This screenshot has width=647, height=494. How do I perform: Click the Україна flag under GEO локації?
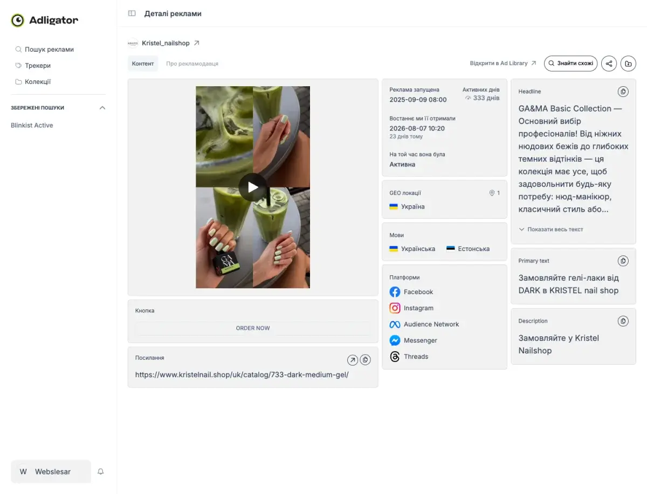point(394,207)
